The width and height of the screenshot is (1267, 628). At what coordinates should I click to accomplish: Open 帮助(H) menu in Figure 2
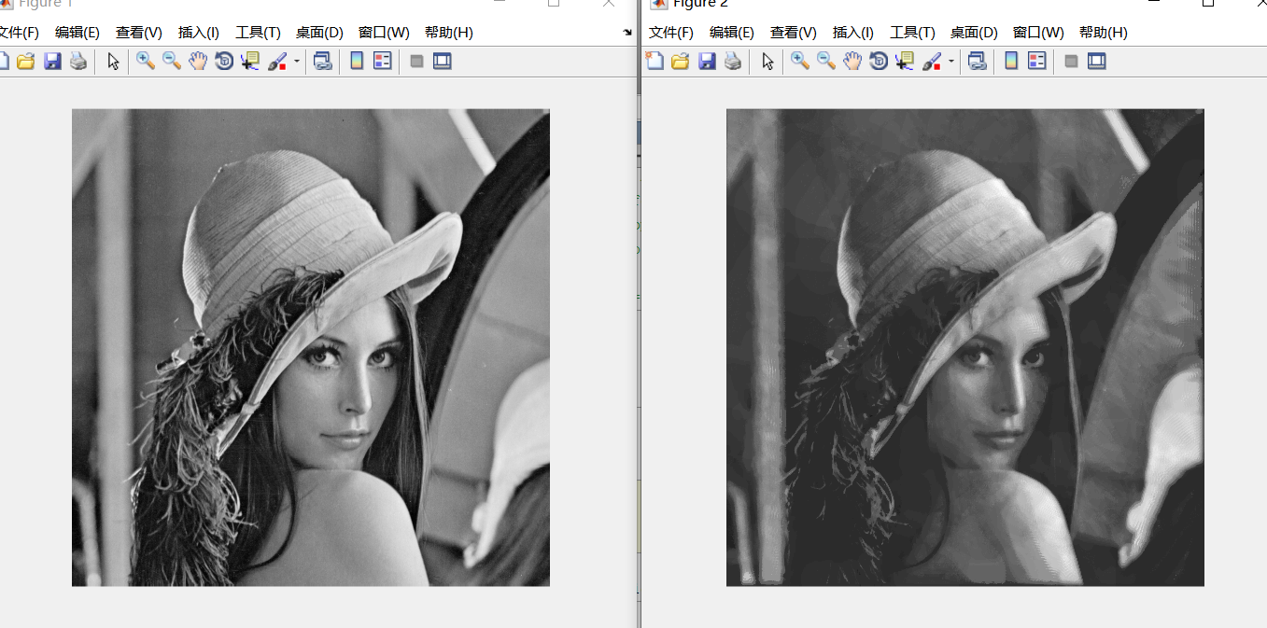click(x=1103, y=33)
